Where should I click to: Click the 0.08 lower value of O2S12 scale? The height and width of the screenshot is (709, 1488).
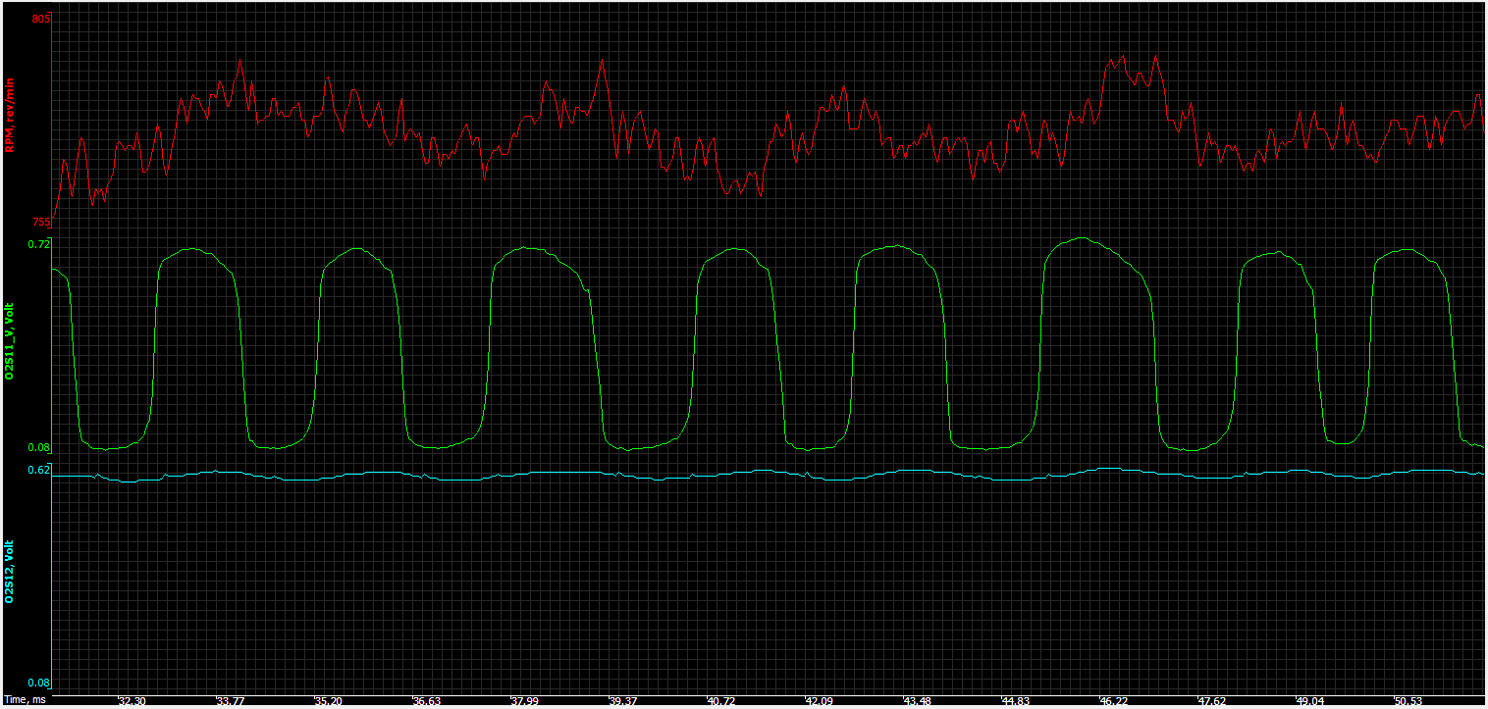(38, 683)
